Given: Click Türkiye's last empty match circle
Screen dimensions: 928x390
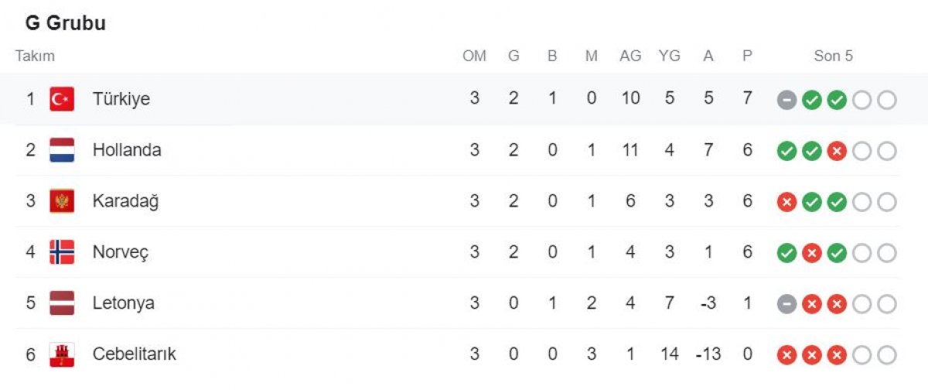Looking at the screenshot, I should point(887,100).
